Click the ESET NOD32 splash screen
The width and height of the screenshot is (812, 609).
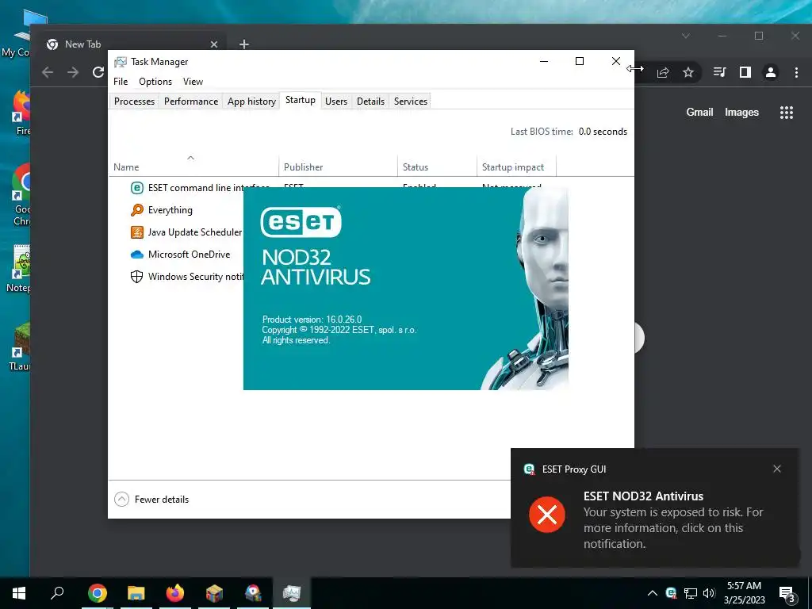405,289
